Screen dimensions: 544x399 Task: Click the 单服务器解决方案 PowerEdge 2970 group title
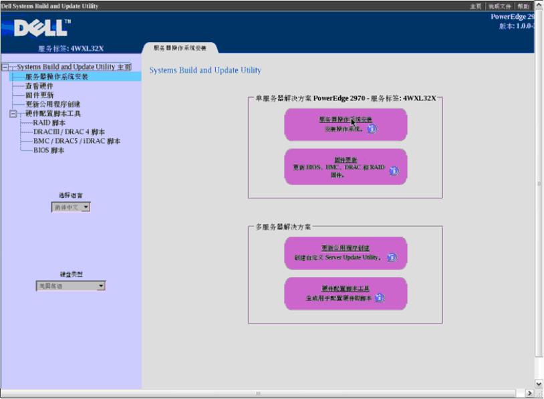pos(346,98)
